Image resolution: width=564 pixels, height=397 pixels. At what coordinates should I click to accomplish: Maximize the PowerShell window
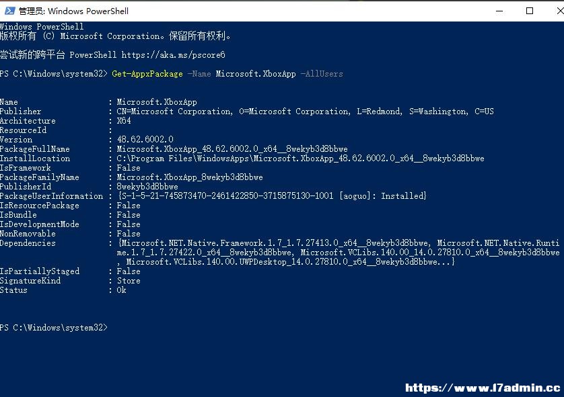coord(530,11)
